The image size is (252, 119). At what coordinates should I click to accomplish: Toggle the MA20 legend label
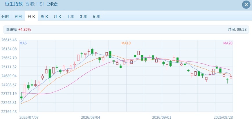coord(228,43)
